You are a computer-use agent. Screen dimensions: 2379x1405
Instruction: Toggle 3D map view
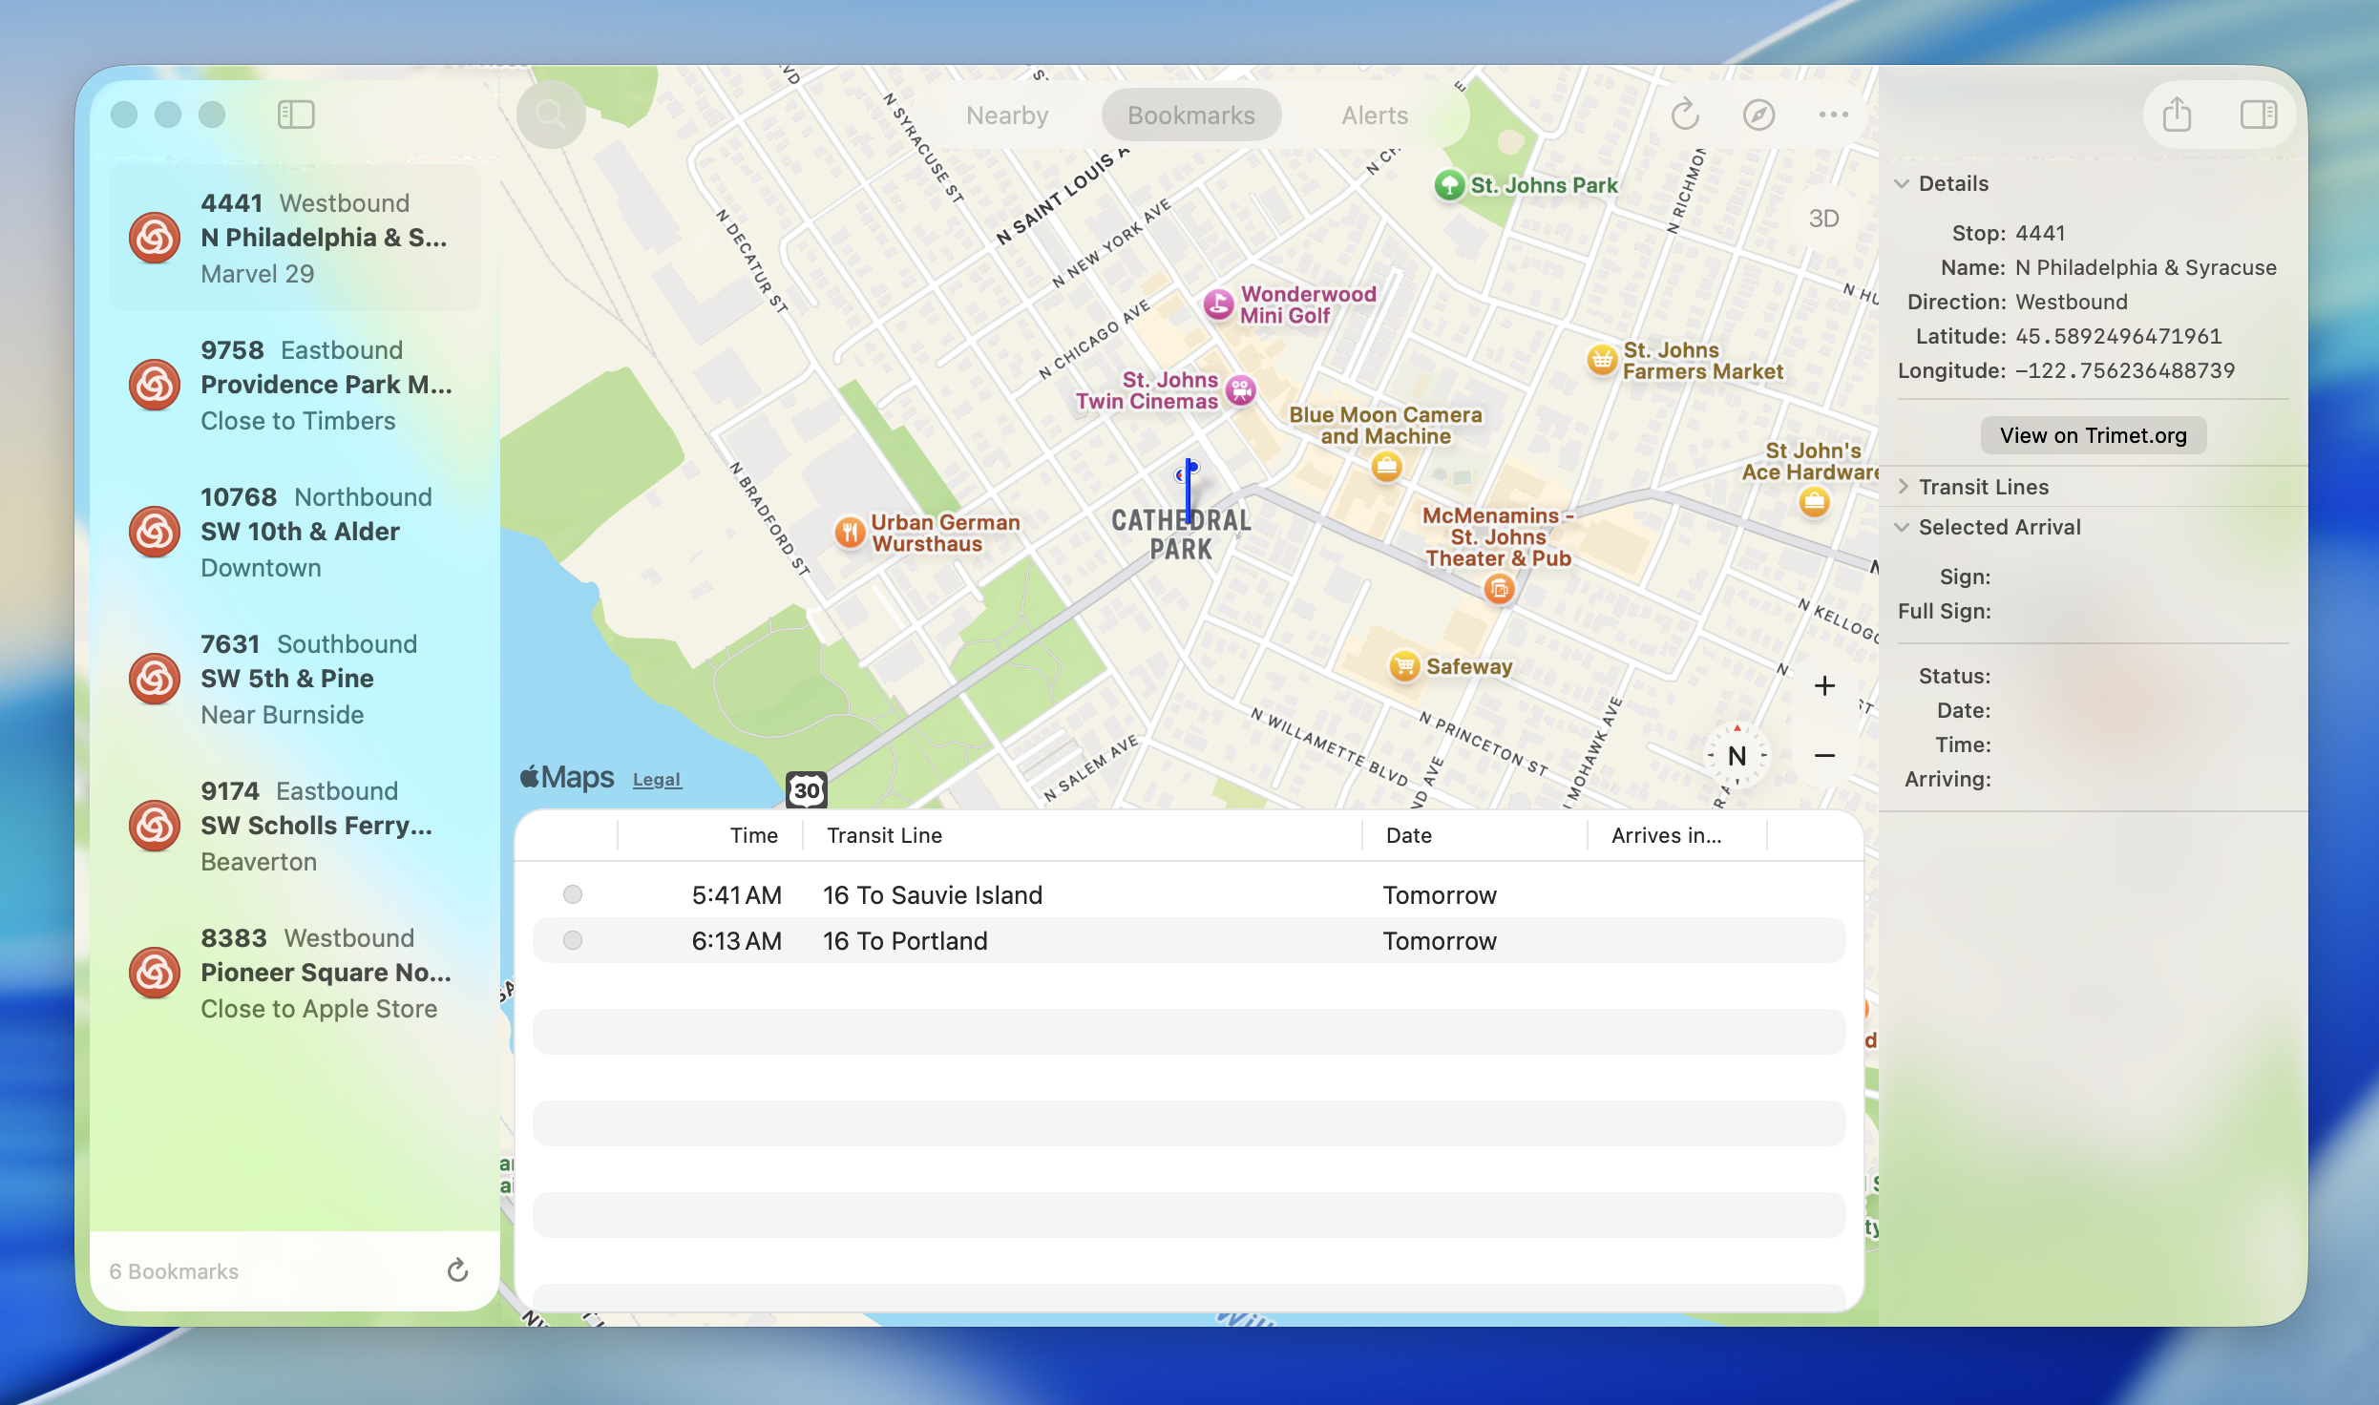pos(1823,219)
